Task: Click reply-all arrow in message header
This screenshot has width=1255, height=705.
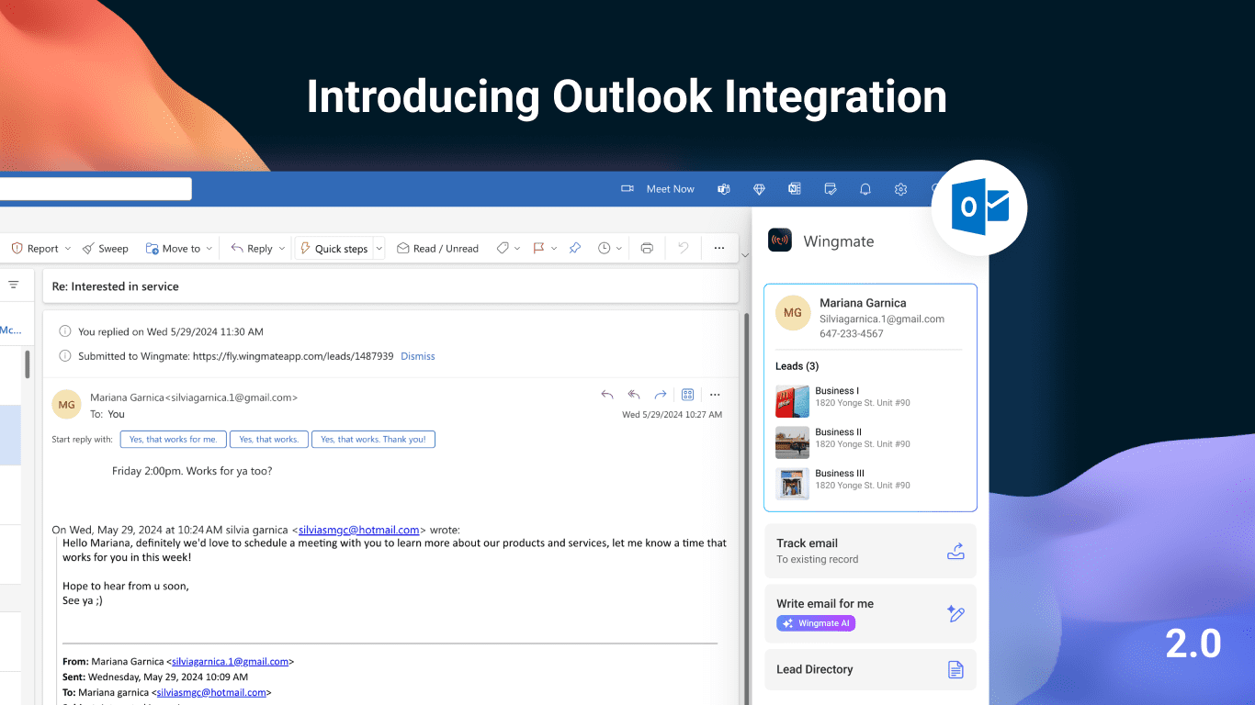Action: [633, 395]
